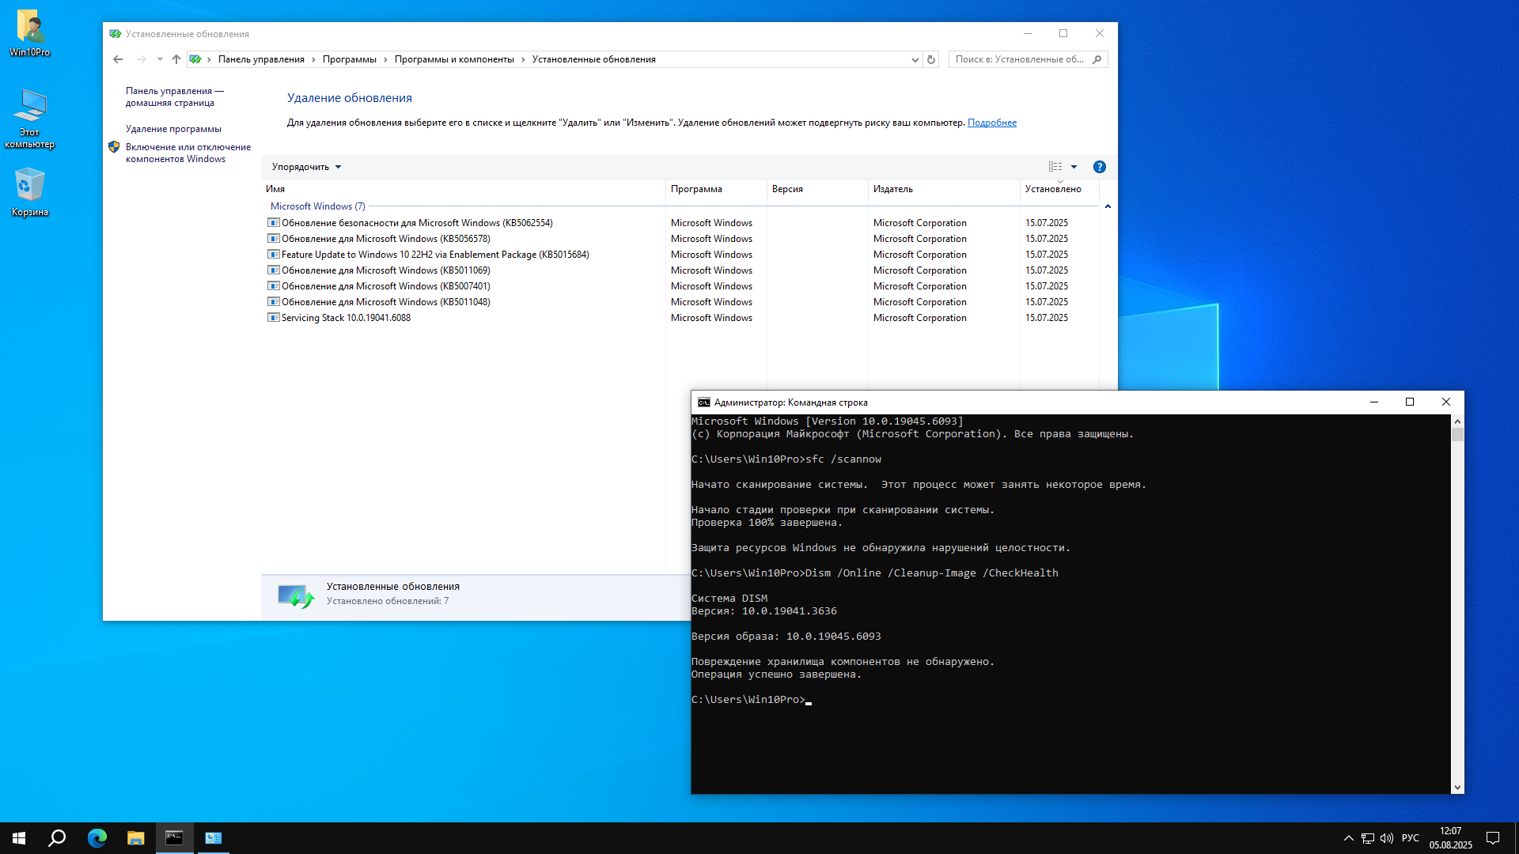Go up one level with up arrow
1519x854 pixels.
(176, 59)
